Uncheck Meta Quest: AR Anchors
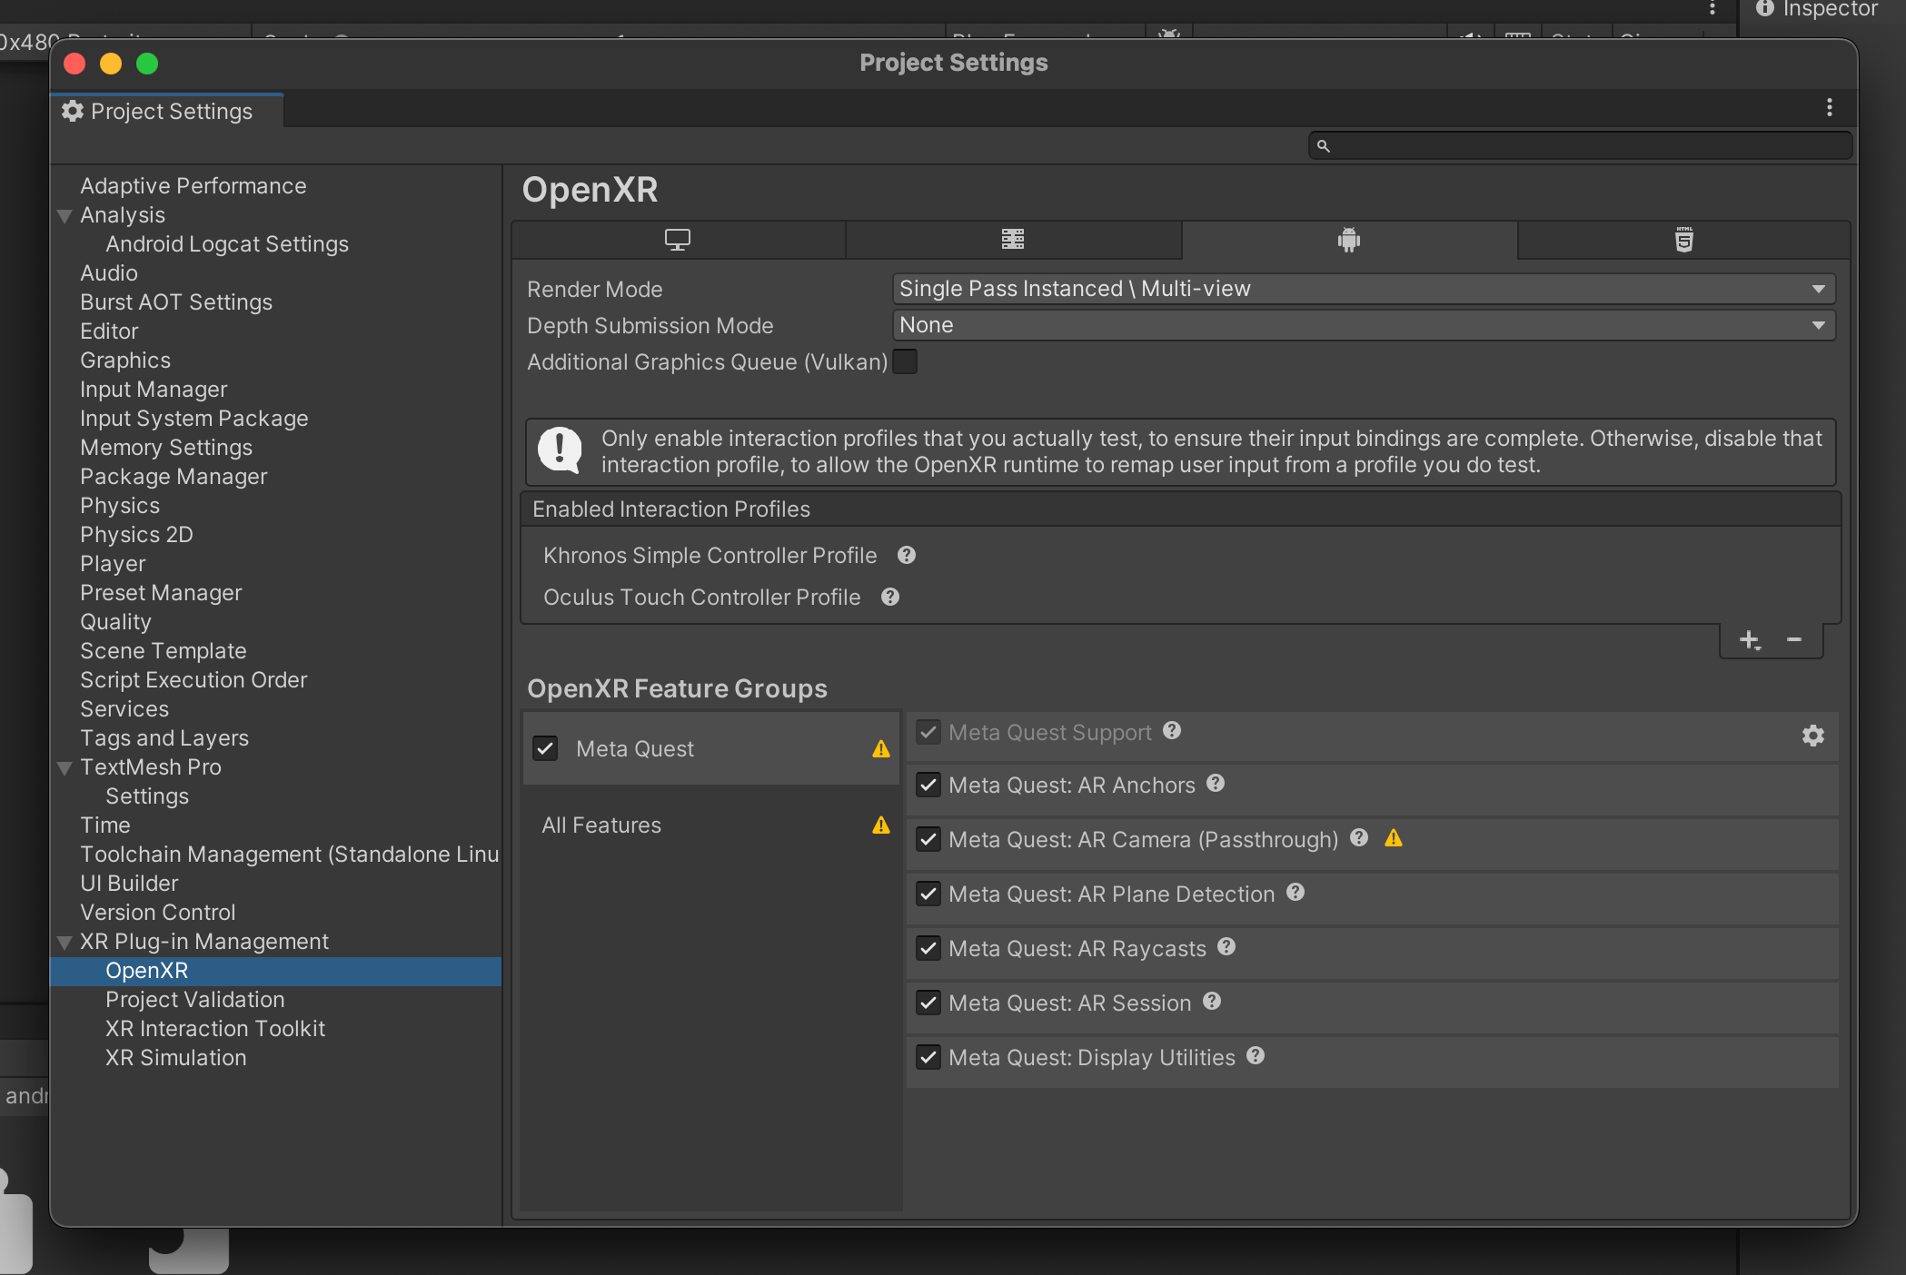This screenshot has width=1906, height=1275. [928, 785]
